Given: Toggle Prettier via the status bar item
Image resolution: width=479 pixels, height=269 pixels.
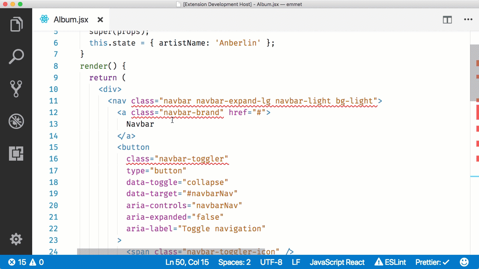Looking at the screenshot, I should (x=432, y=262).
